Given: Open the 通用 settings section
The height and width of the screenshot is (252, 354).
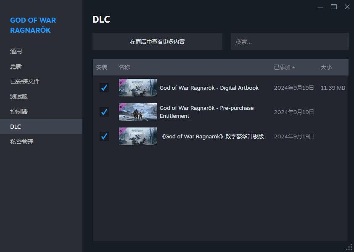Looking at the screenshot, I should tap(16, 51).
